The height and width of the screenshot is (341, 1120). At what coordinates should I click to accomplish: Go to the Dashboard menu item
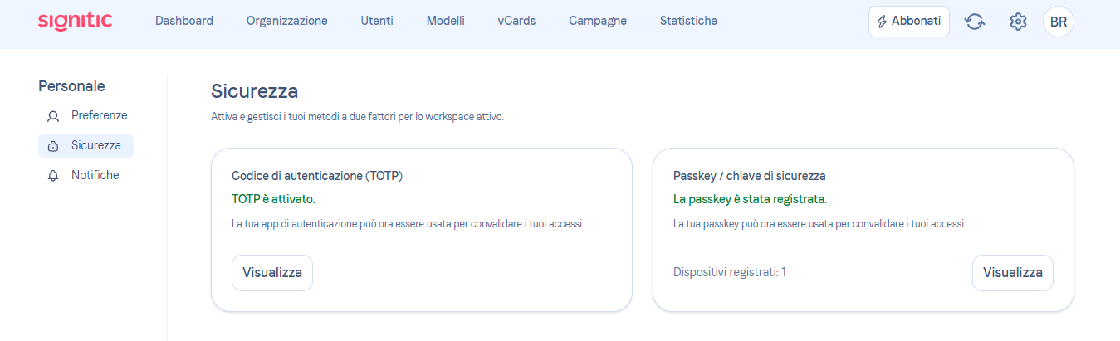184,21
